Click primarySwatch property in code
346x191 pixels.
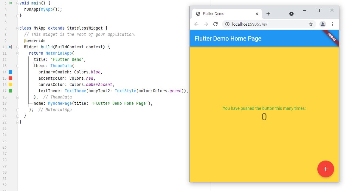[54, 72]
